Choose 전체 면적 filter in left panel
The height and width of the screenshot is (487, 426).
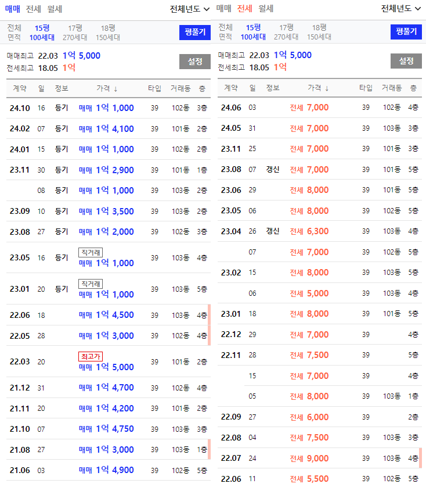point(15,33)
